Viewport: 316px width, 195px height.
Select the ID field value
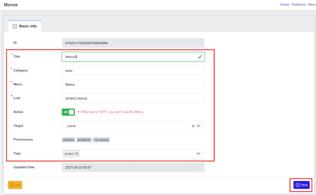coord(133,43)
